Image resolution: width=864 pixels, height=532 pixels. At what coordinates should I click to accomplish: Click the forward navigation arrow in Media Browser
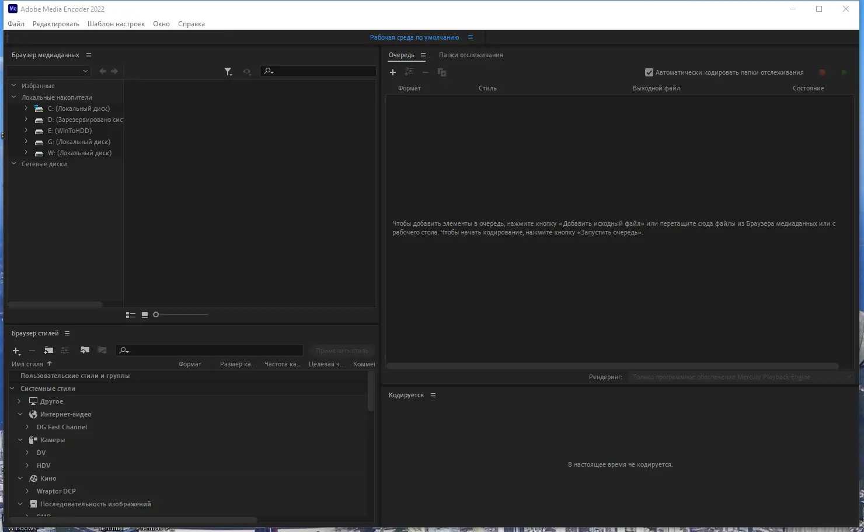115,71
